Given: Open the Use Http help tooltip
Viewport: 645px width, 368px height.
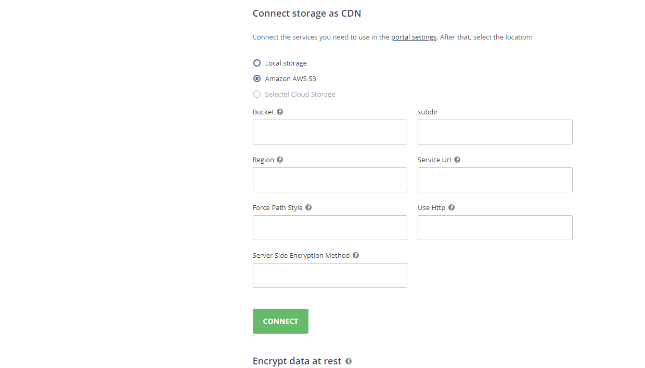Looking at the screenshot, I should [x=450, y=207].
